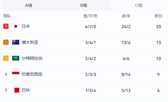168x102 pixels.
Task: Switch to the B组 tab
Action: pos(83,5)
